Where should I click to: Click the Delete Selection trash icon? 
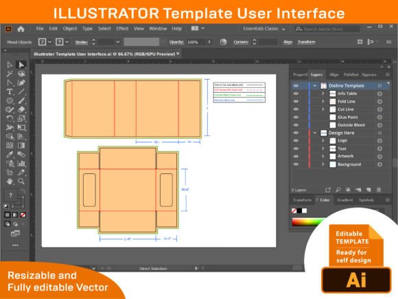[x=379, y=190]
